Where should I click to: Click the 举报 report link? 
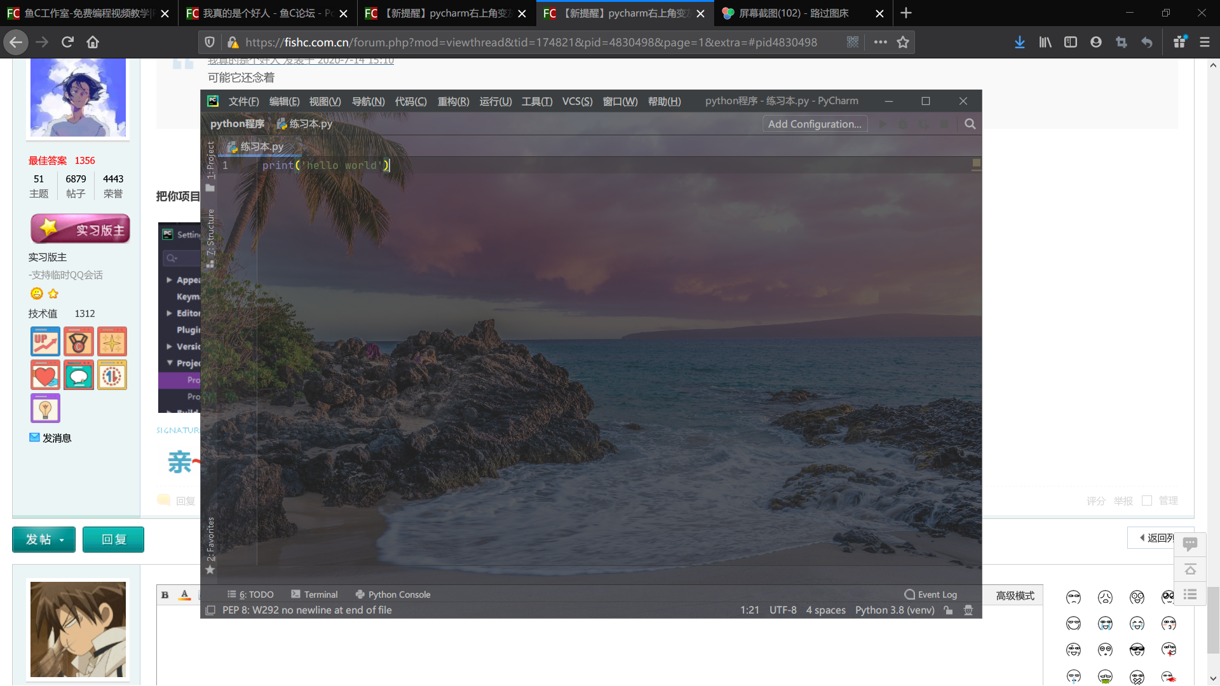coord(1123,501)
